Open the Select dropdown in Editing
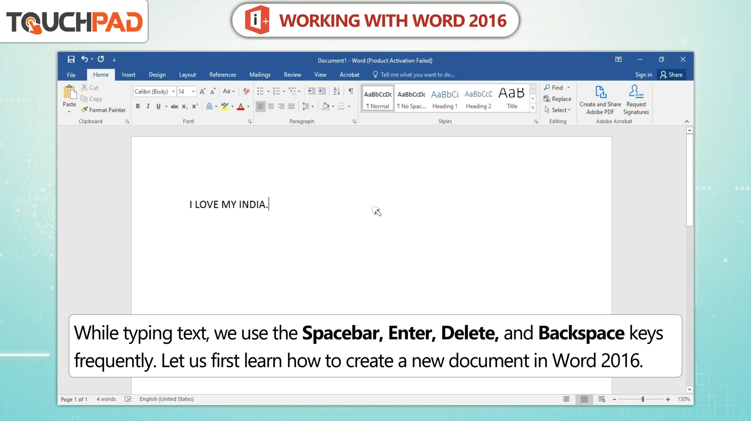Image resolution: width=751 pixels, height=421 pixels. click(557, 110)
